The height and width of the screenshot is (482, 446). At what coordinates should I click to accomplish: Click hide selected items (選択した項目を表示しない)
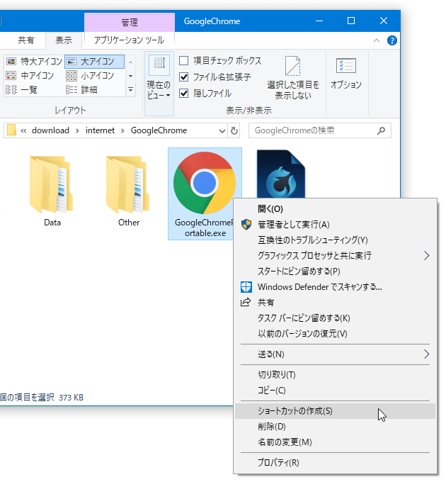point(293,78)
